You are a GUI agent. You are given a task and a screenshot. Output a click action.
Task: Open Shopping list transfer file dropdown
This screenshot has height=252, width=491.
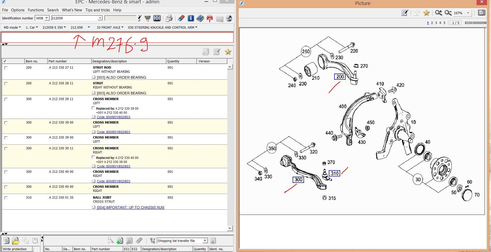point(205,241)
